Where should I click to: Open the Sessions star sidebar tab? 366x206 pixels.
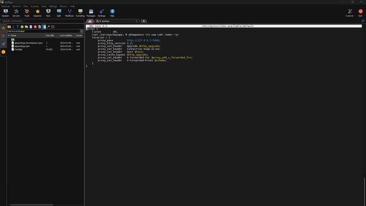tap(3, 28)
